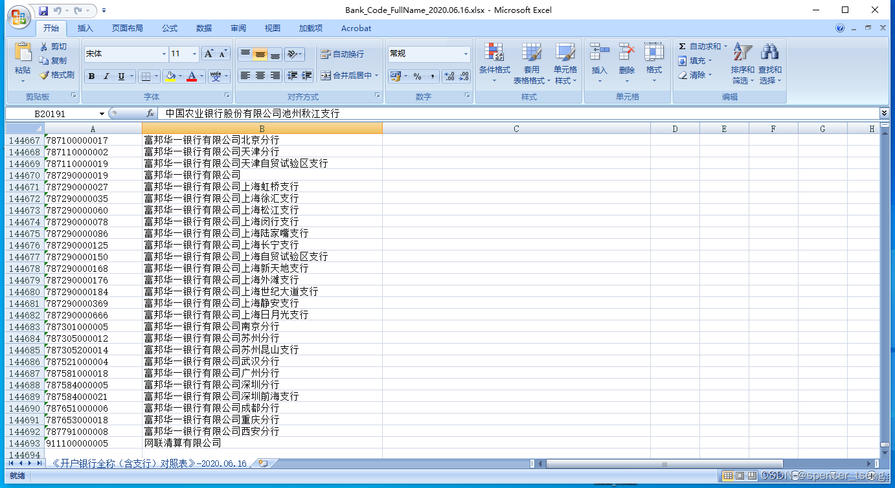Viewport: 895px width, 488px height.
Task: Toggle align text right
Action: pos(275,76)
